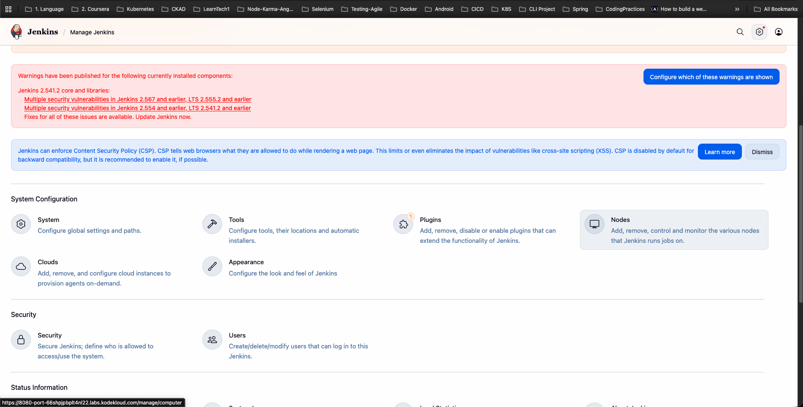Click the Tools hammer icon
Image resolution: width=803 pixels, height=407 pixels.
pos(212,224)
